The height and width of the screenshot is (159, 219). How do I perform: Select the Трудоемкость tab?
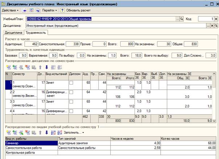[x=36, y=33]
